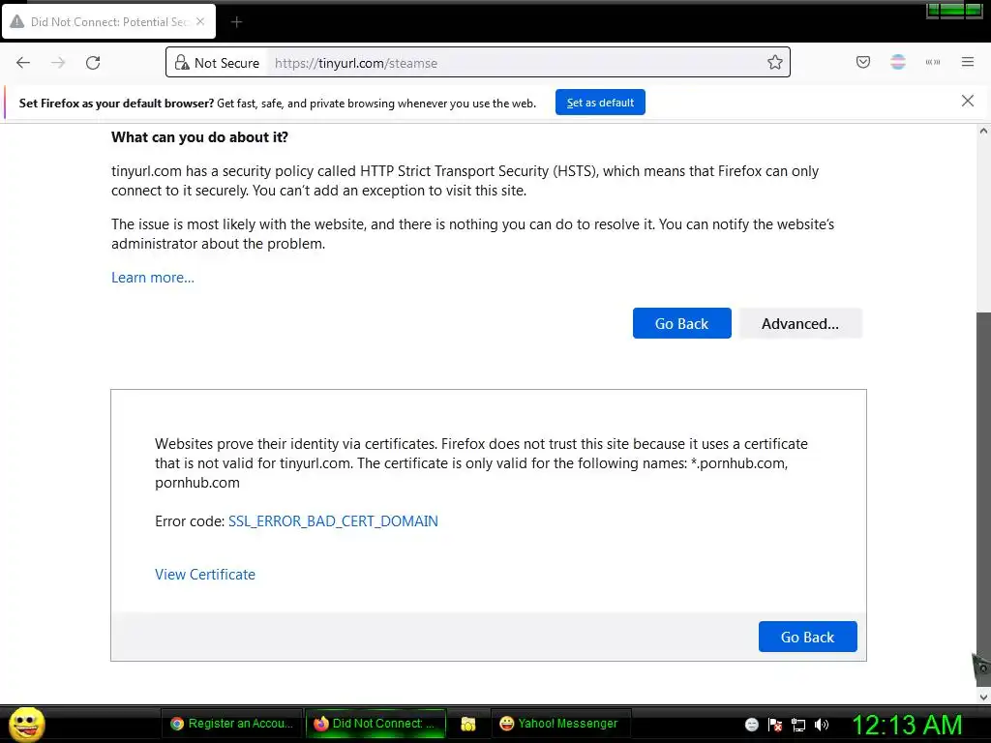Open the volume speaker tray icon
The width and height of the screenshot is (991, 743).
[821, 725]
